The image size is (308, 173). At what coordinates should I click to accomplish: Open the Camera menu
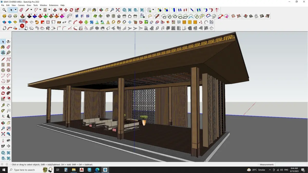pyautogui.click(x=21, y=5)
